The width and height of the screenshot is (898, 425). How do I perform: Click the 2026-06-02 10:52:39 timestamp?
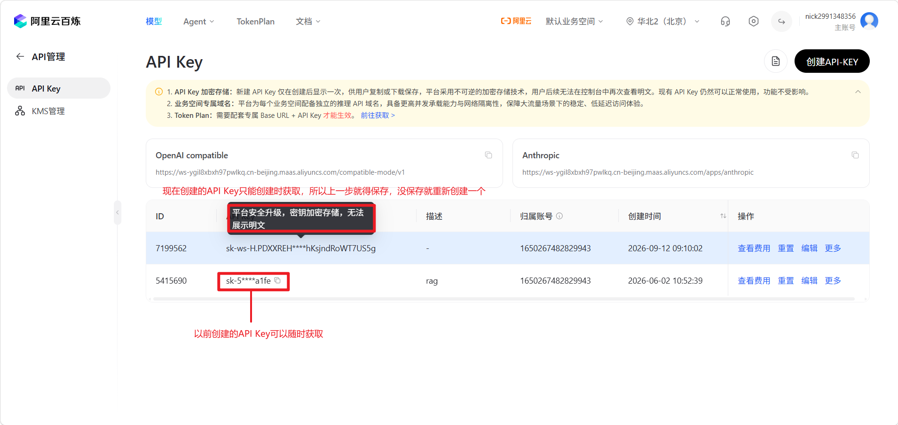click(665, 280)
